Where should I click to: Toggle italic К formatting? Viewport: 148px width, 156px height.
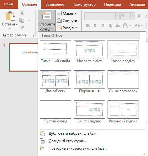95,25
